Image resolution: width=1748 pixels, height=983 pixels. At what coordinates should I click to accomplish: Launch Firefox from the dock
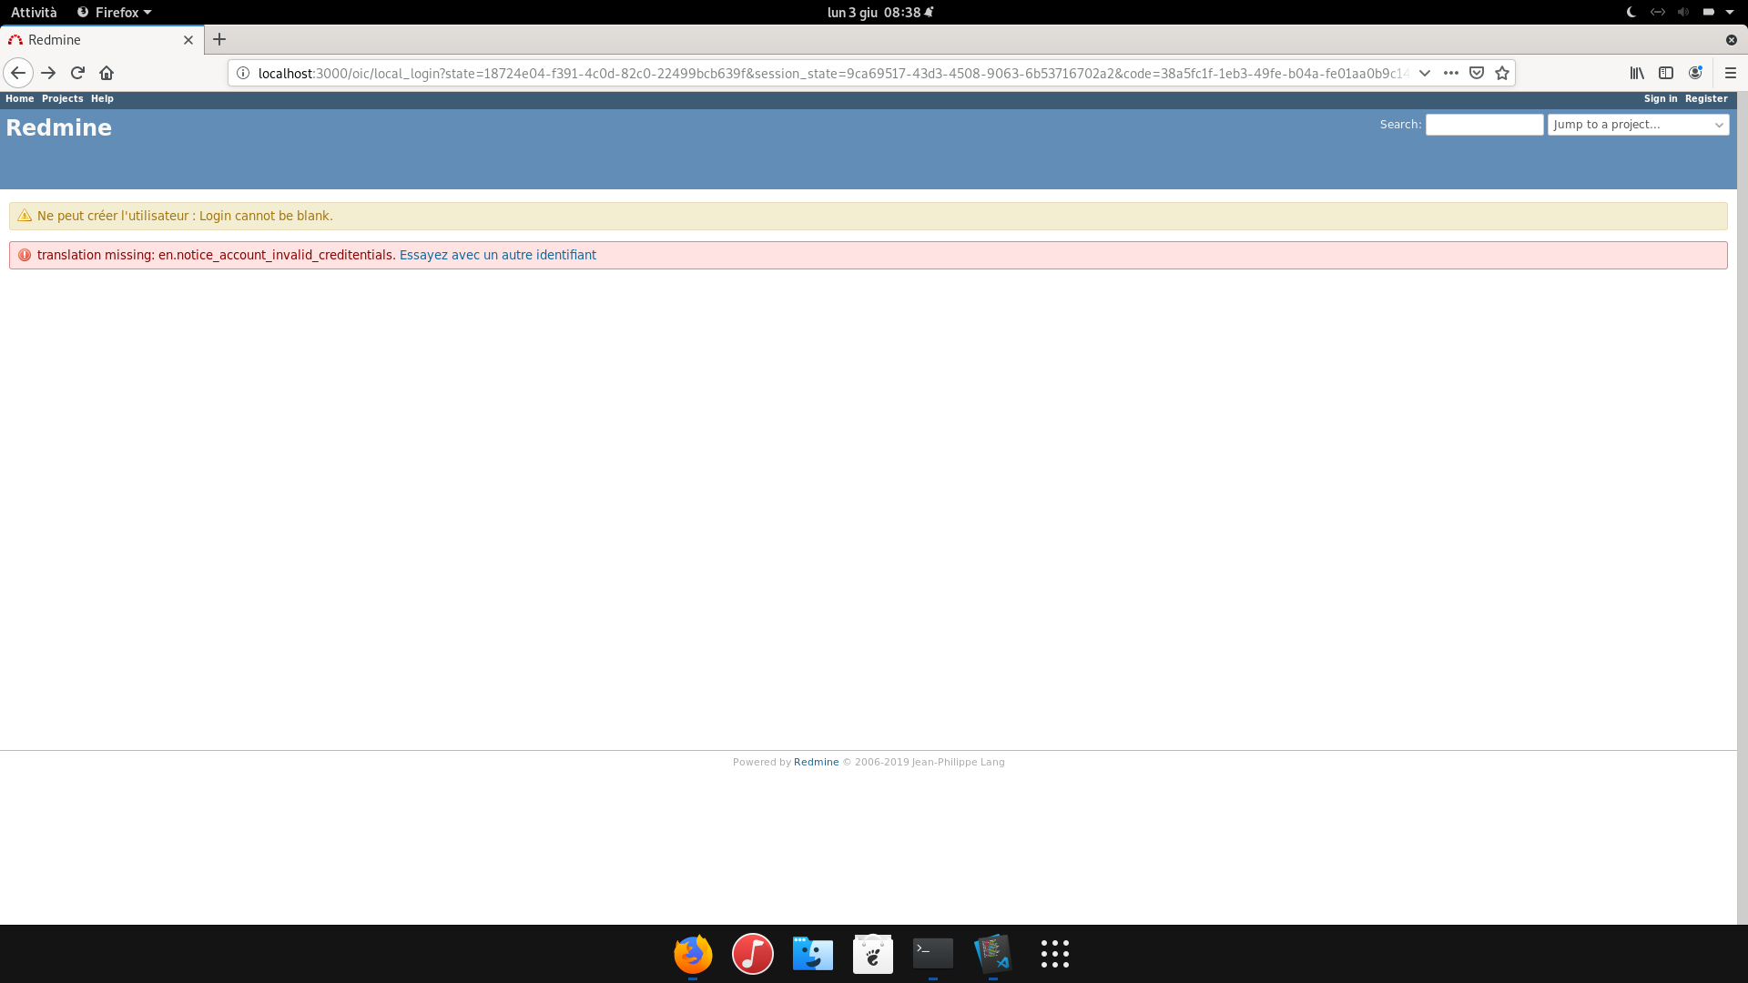[x=693, y=954]
